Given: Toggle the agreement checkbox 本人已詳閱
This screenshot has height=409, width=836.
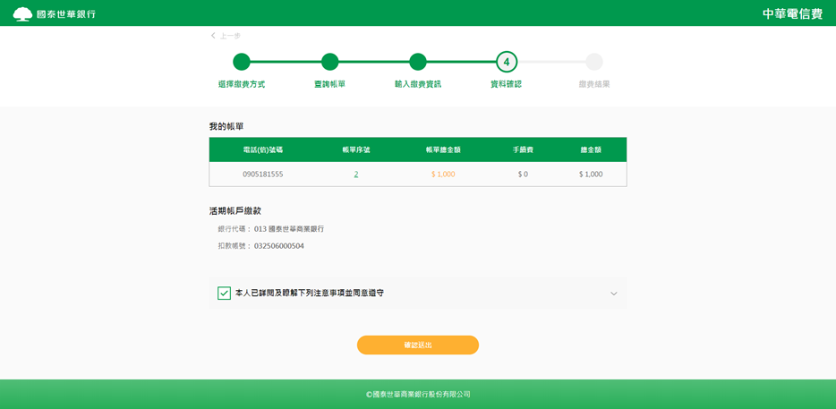Looking at the screenshot, I should click(224, 293).
